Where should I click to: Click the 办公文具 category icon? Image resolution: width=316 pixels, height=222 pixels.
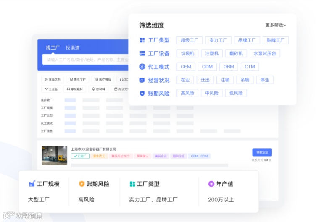coord(116,89)
